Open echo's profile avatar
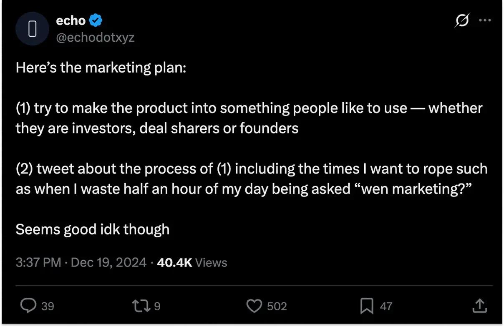The width and height of the screenshot is (504, 327). (32, 28)
